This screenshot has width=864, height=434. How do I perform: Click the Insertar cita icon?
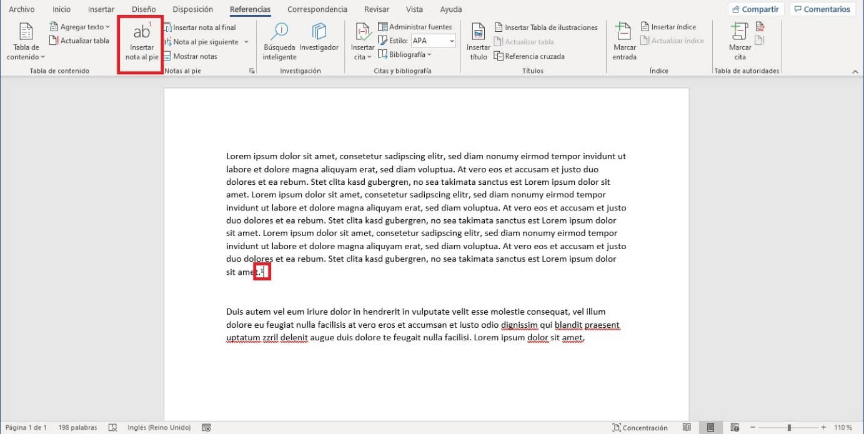click(362, 41)
